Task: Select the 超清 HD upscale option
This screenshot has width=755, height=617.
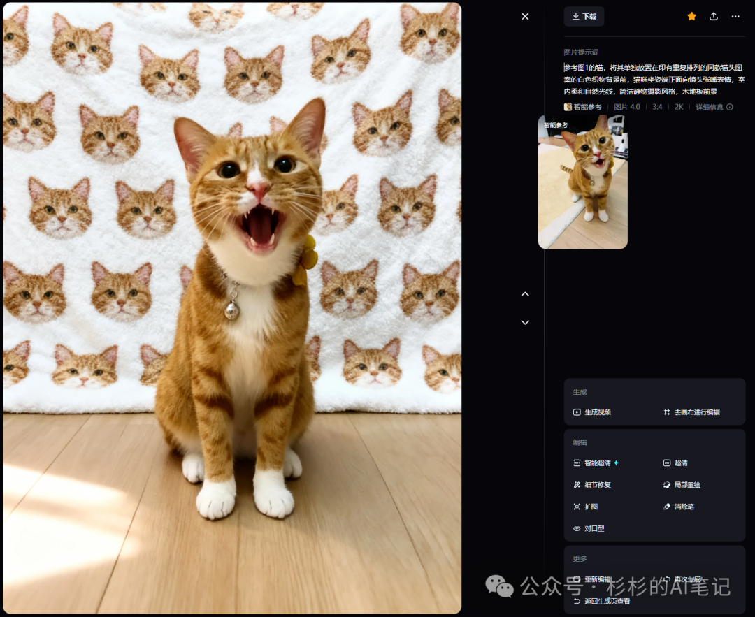Action: 675,463
